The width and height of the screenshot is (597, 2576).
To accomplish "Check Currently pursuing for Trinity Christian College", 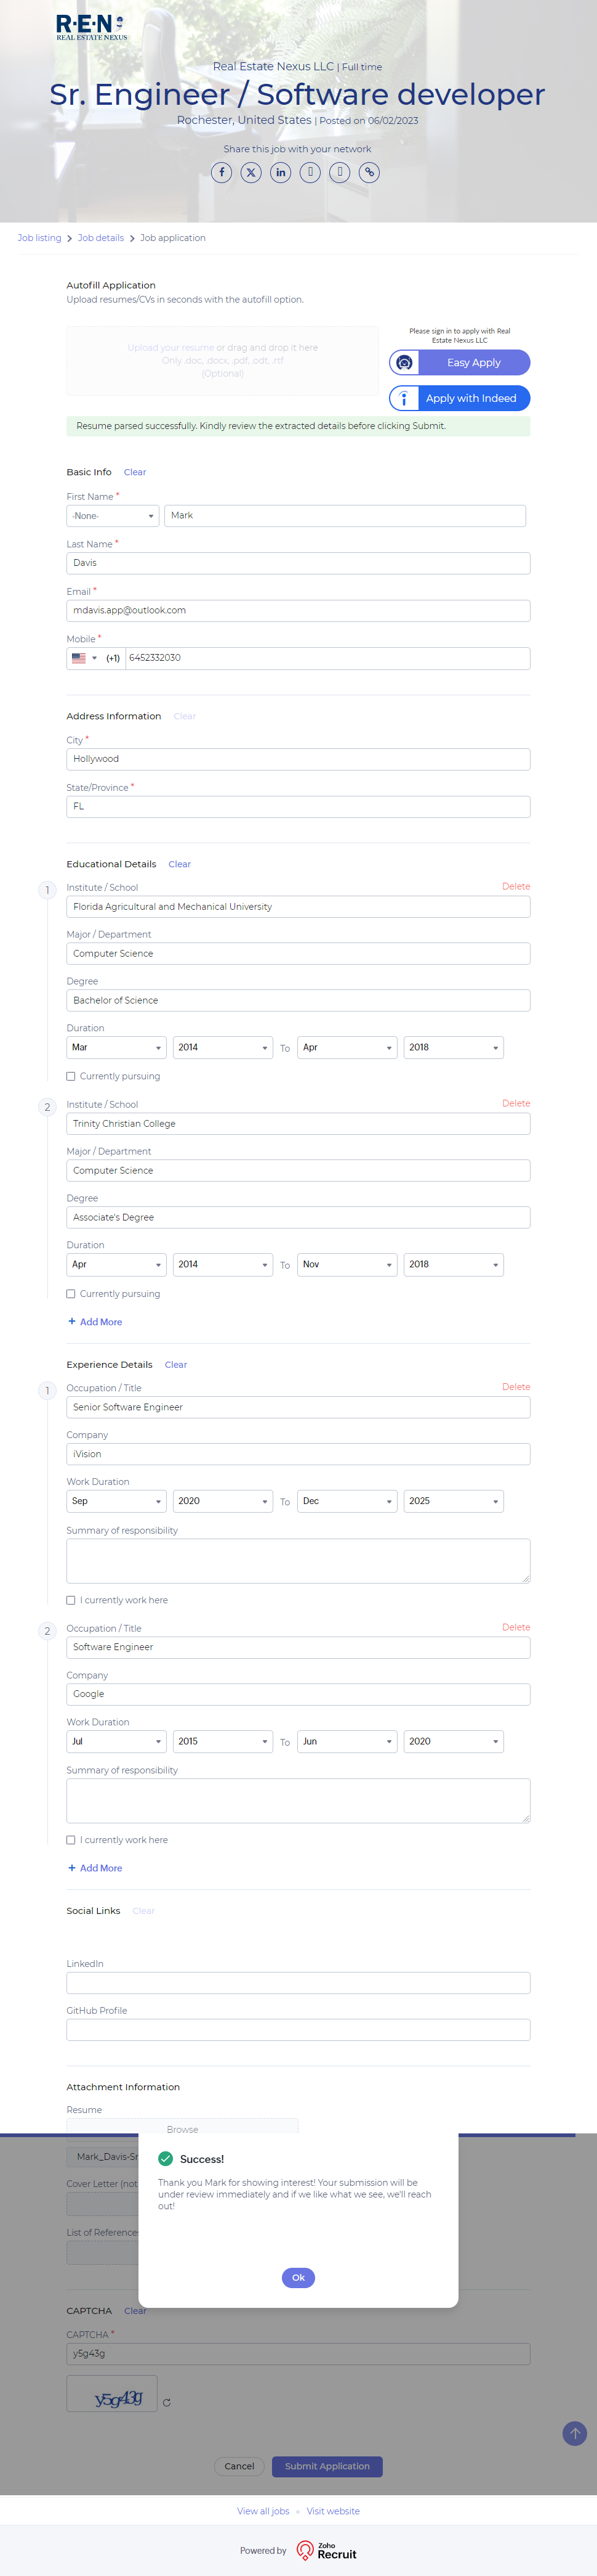I will 71,1294.
